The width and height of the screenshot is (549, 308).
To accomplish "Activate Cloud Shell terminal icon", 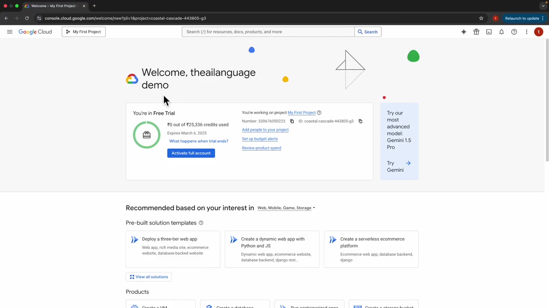I will pos(489,32).
